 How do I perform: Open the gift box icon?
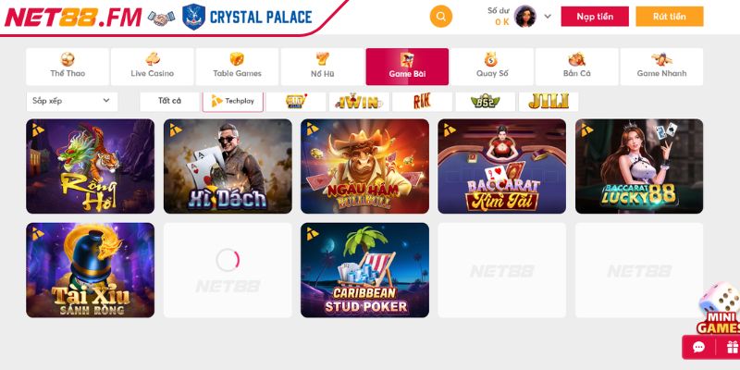click(732, 348)
